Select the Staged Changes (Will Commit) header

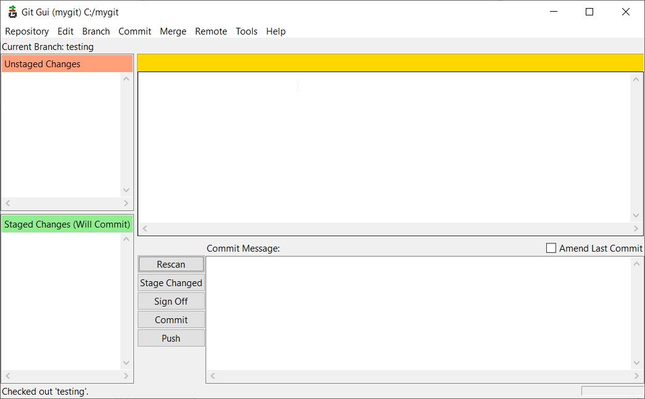(67, 224)
